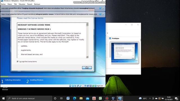Screen dimensions: 180x101
Task: Click the hard disk activity indicator in VM status bar
Action: pyautogui.click(x=70, y=86)
